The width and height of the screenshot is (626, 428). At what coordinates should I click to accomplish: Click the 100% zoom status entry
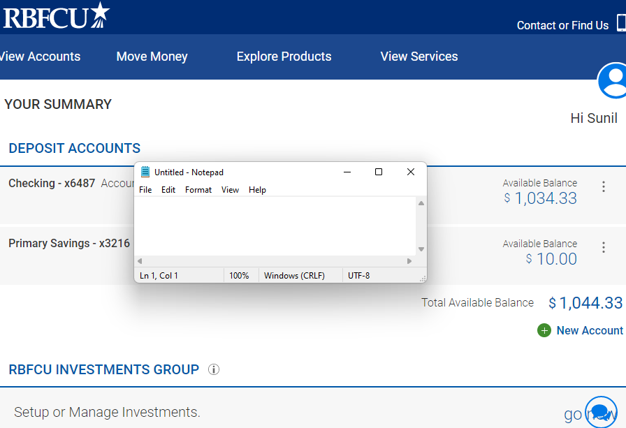tap(239, 276)
